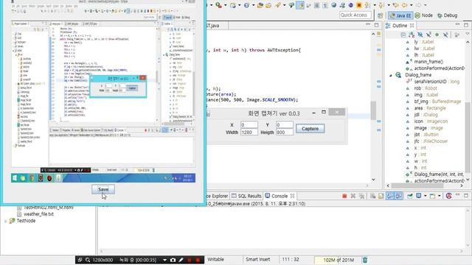Toggle Hide Non-Public Members in Outline
This screenshot has width=472, height=265.
(x=437, y=35)
